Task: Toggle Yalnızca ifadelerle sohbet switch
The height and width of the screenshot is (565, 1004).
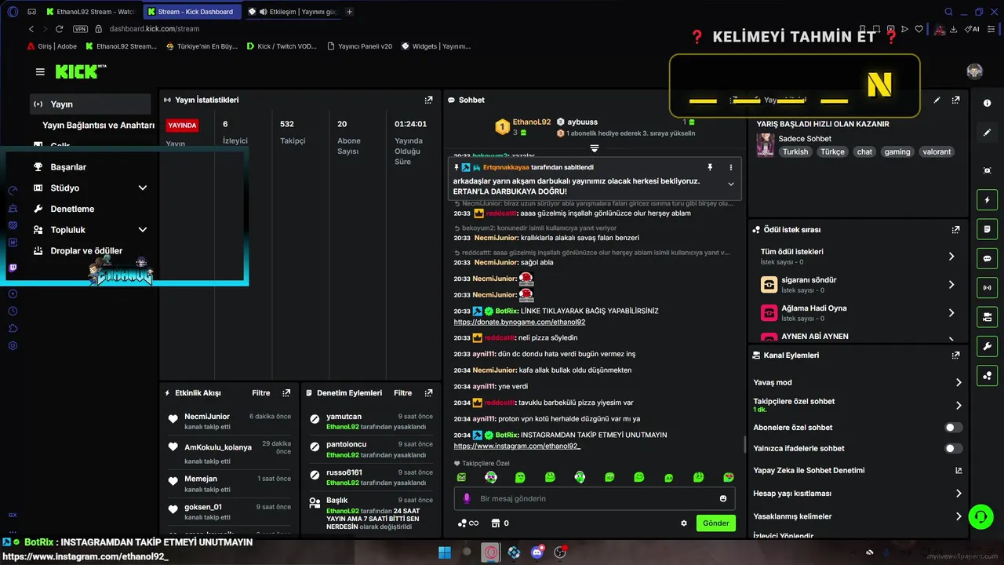Action: (x=954, y=448)
